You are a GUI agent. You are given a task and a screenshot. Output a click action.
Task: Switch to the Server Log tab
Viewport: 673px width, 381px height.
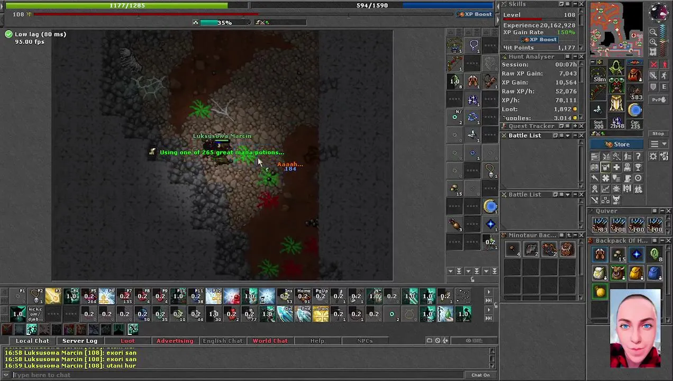[80, 341]
